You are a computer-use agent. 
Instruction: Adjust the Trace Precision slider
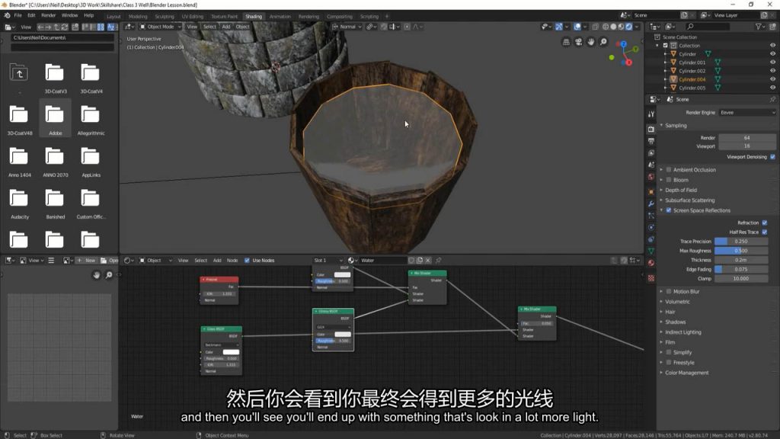tap(741, 242)
